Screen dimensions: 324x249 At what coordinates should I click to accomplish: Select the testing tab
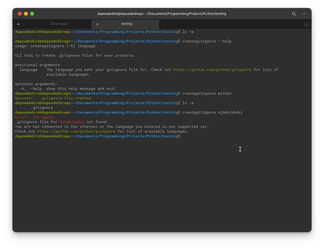click(x=126, y=24)
